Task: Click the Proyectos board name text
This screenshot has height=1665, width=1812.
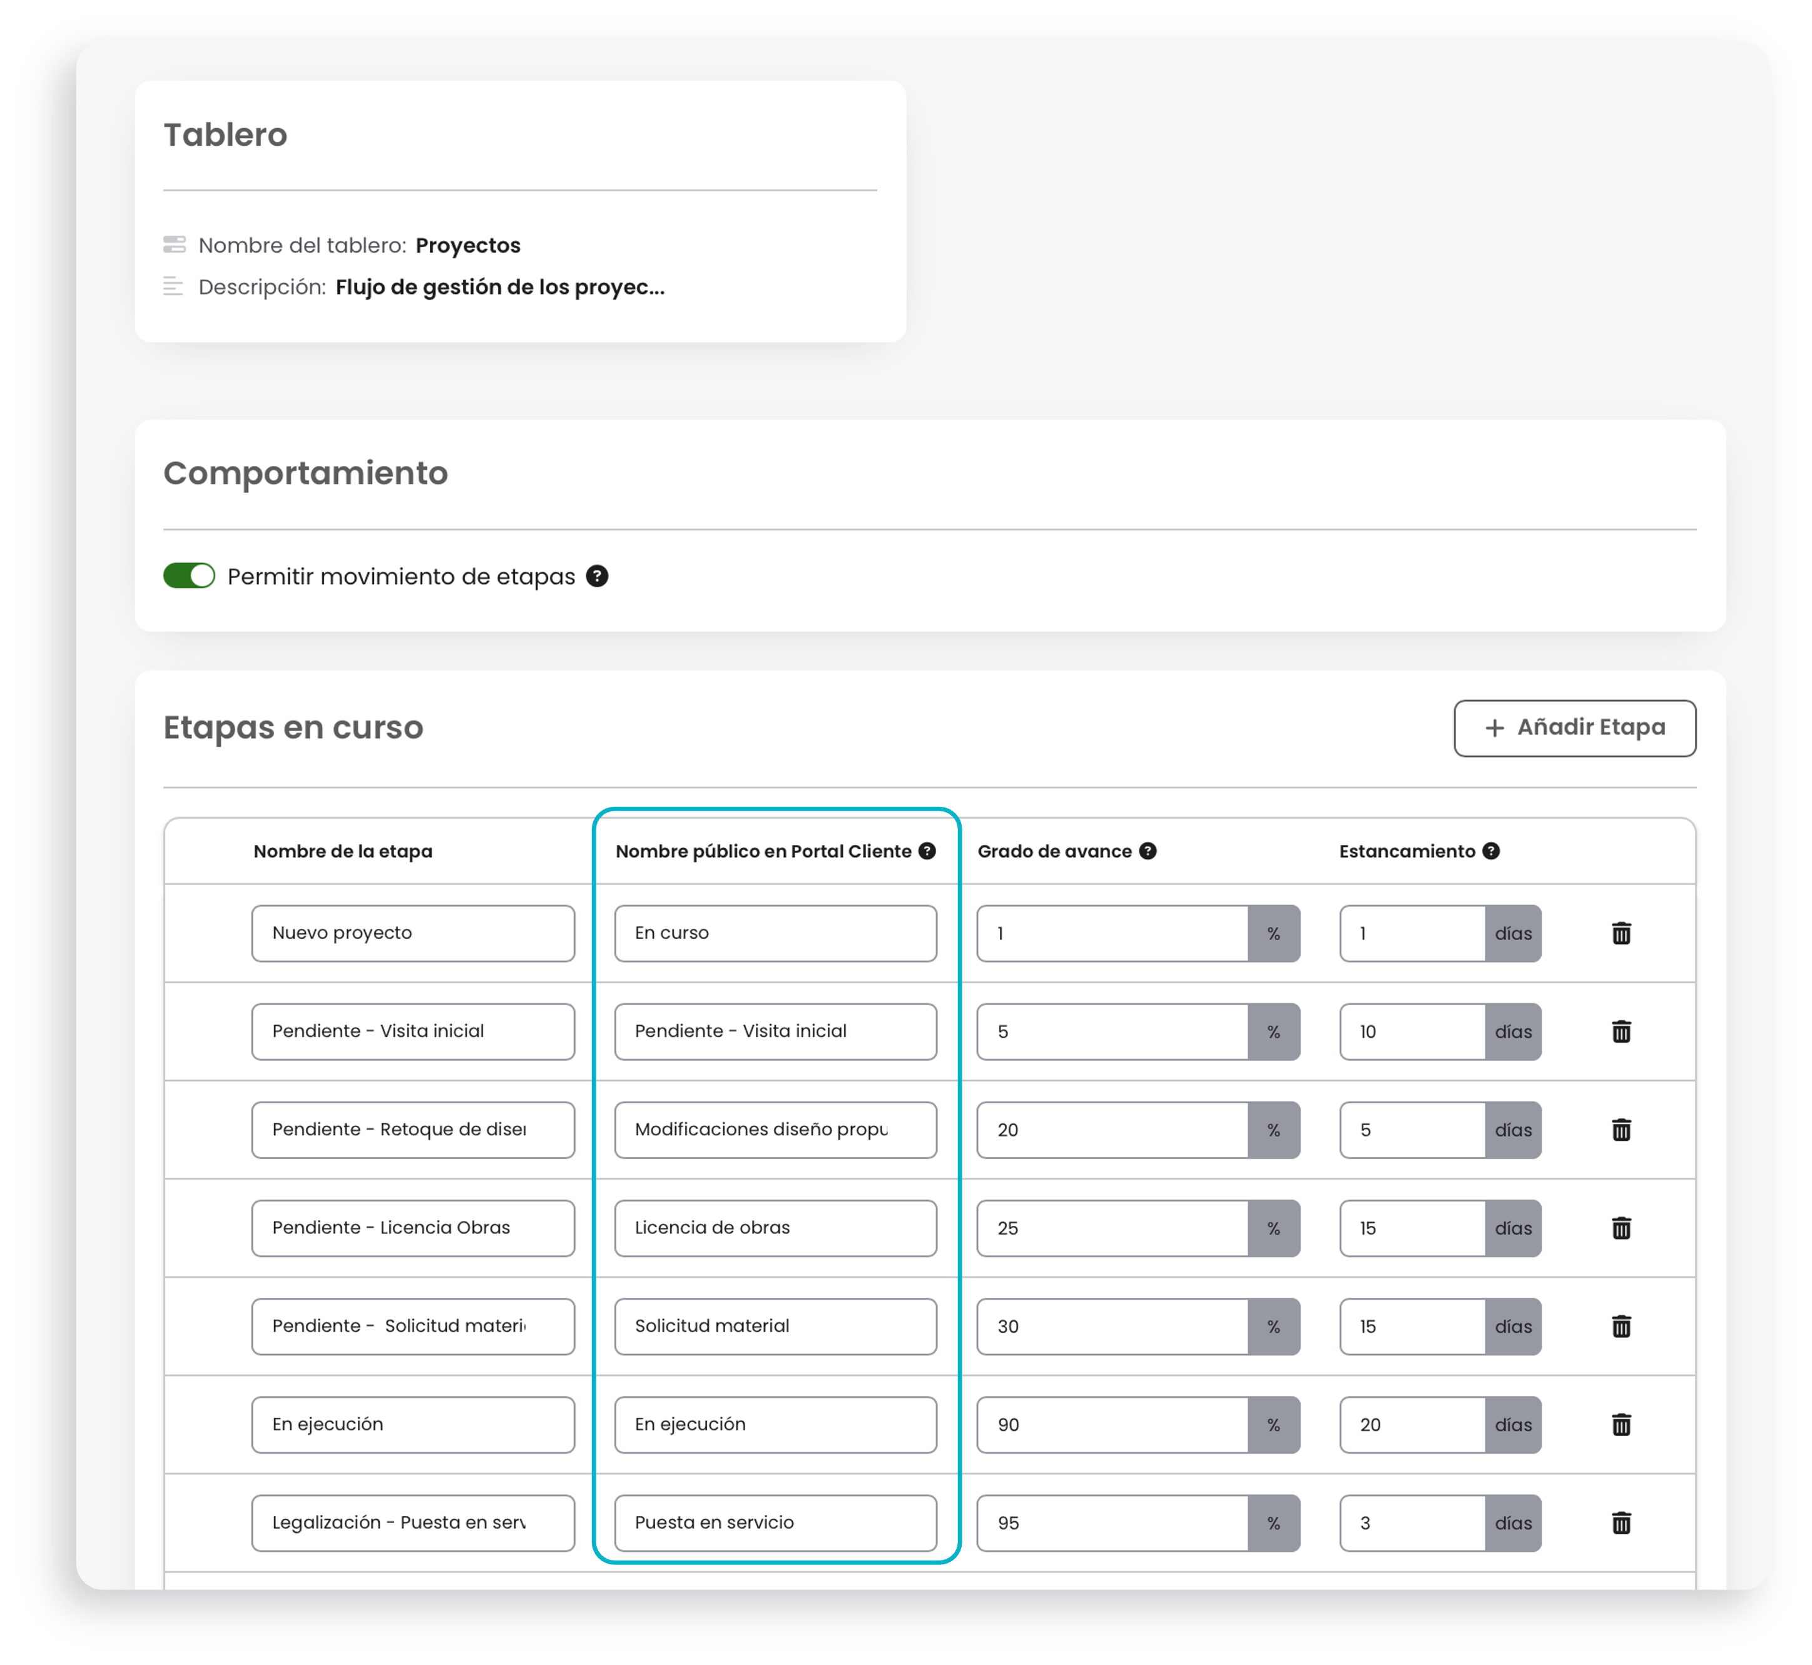Action: coord(468,245)
